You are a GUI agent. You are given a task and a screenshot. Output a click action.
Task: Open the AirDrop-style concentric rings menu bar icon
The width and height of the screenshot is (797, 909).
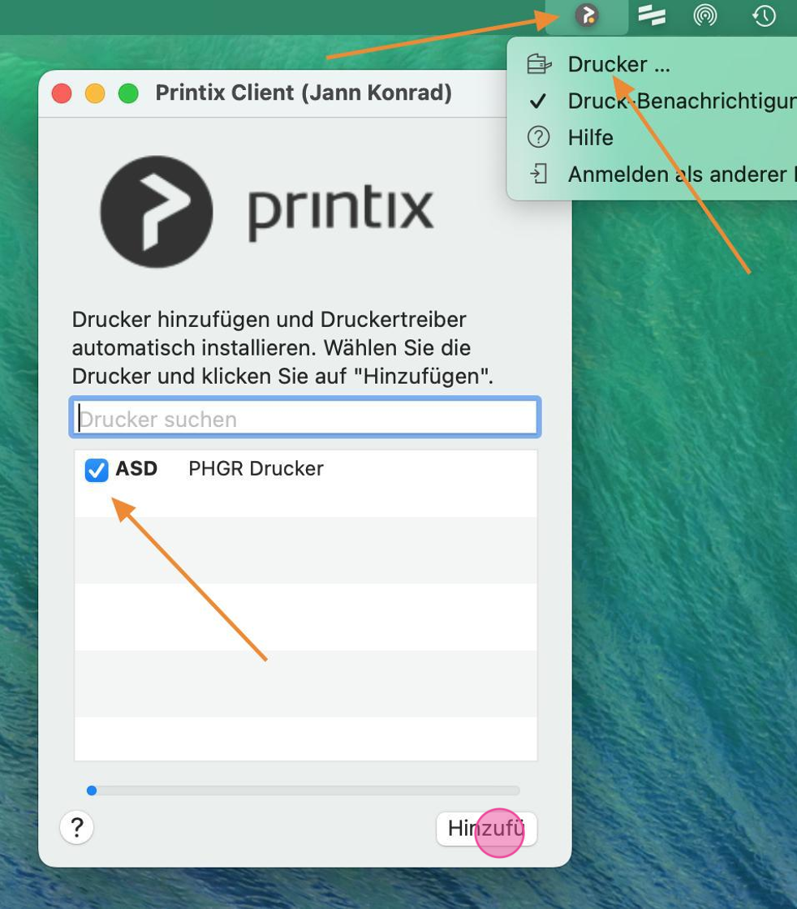click(704, 15)
